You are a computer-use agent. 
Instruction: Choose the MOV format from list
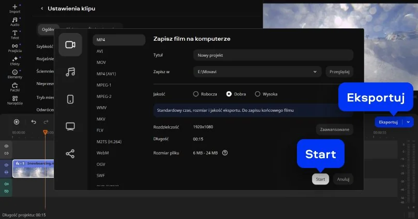101,62
